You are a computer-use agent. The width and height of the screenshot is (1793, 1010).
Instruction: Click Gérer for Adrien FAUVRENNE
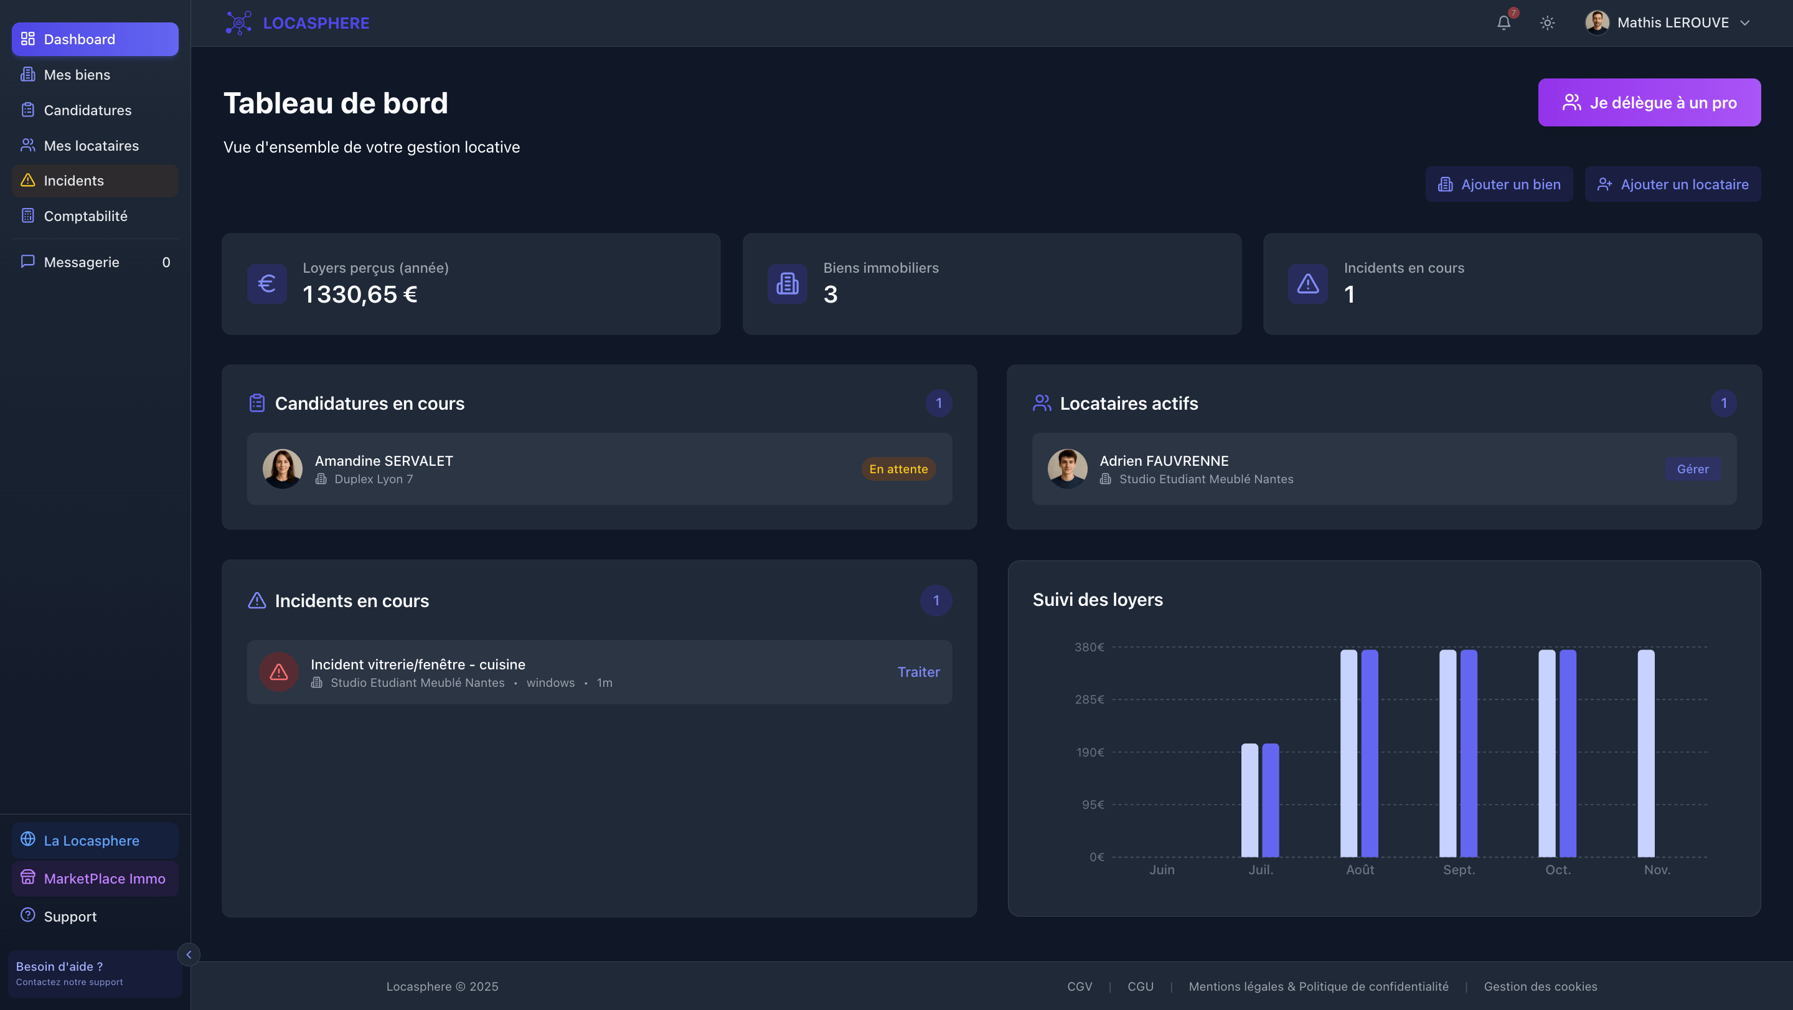[x=1692, y=469]
